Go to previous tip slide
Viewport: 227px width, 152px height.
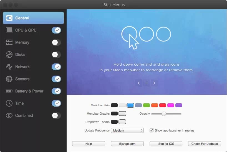coord(139,83)
